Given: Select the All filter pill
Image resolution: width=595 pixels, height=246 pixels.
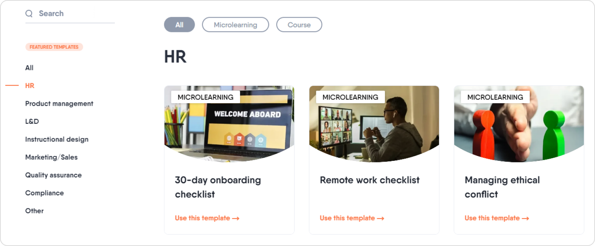Looking at the screenshot, I should [179, 25].
